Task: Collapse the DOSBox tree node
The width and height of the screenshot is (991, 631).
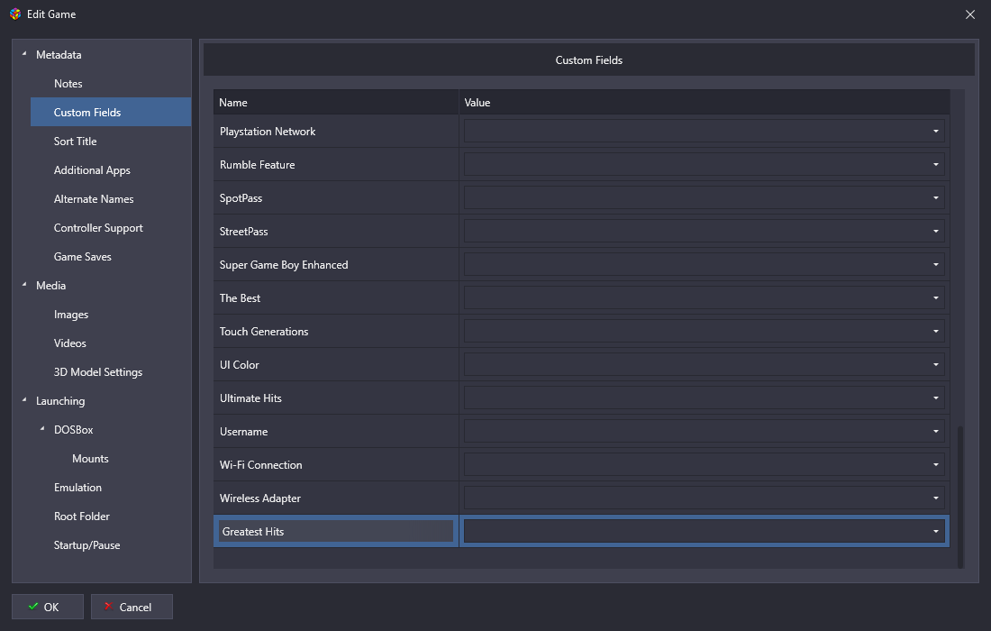Action: tap(42, 429)
